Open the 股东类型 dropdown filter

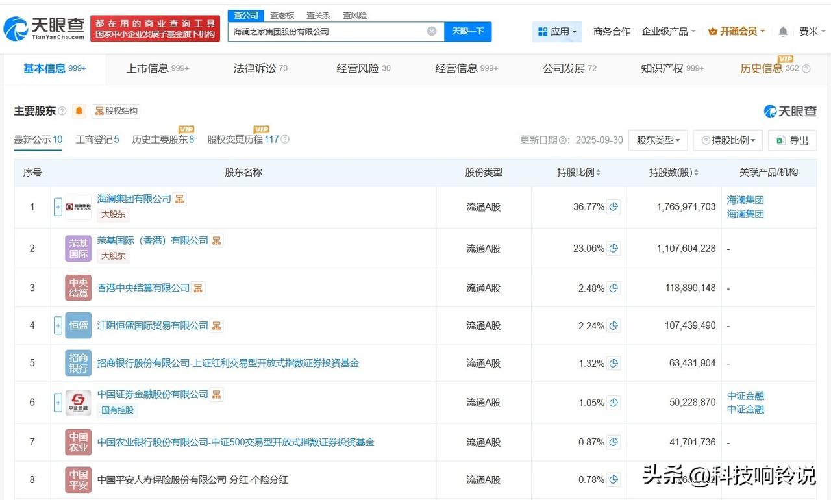pos(658,140)
